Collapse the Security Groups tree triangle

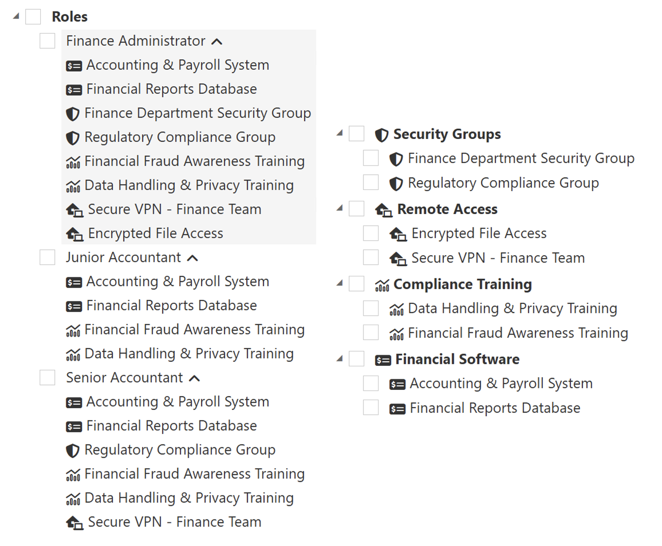click(x=339, y=133)
